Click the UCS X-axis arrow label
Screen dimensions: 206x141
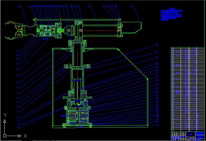25,136
